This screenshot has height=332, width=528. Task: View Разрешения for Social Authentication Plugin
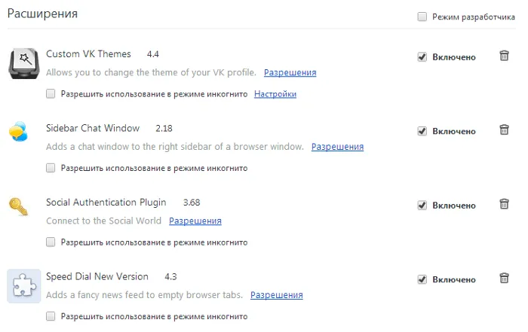(195, 221)
